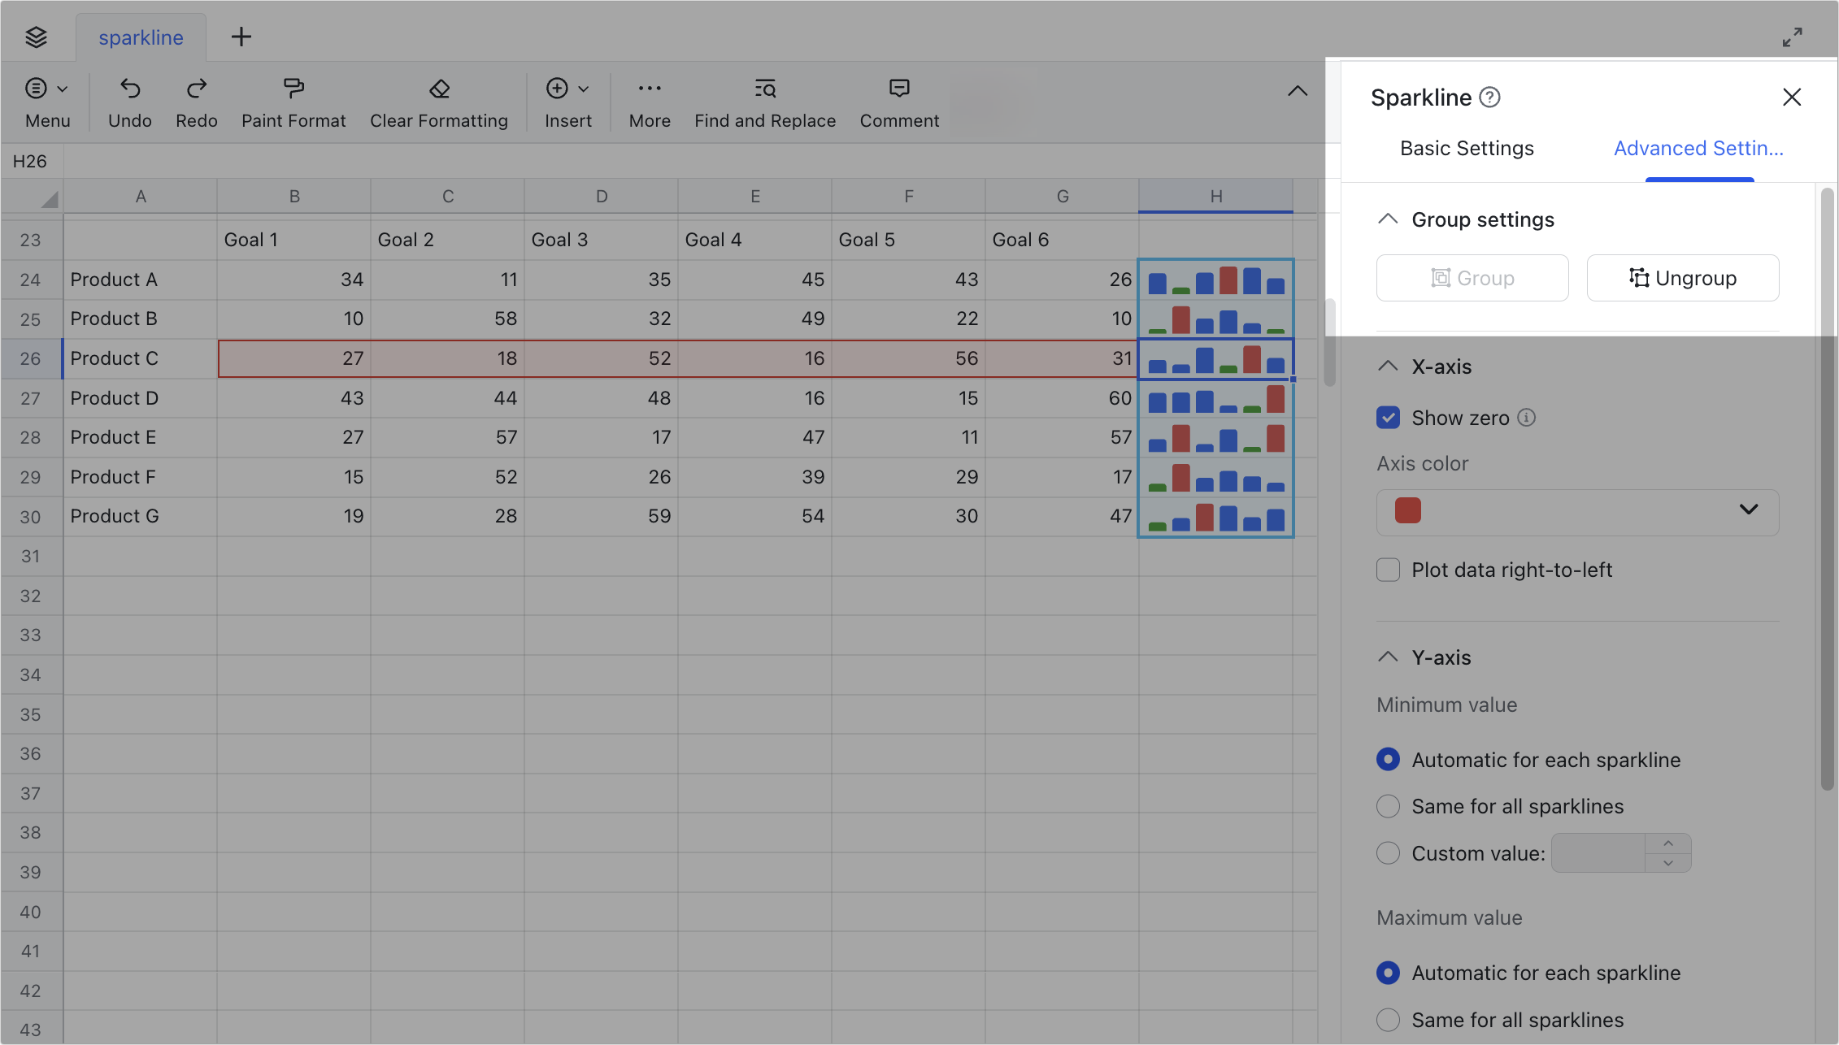Insert a Comment
The width and height of the screenshot is (1839, 1045).
[898, 101]
